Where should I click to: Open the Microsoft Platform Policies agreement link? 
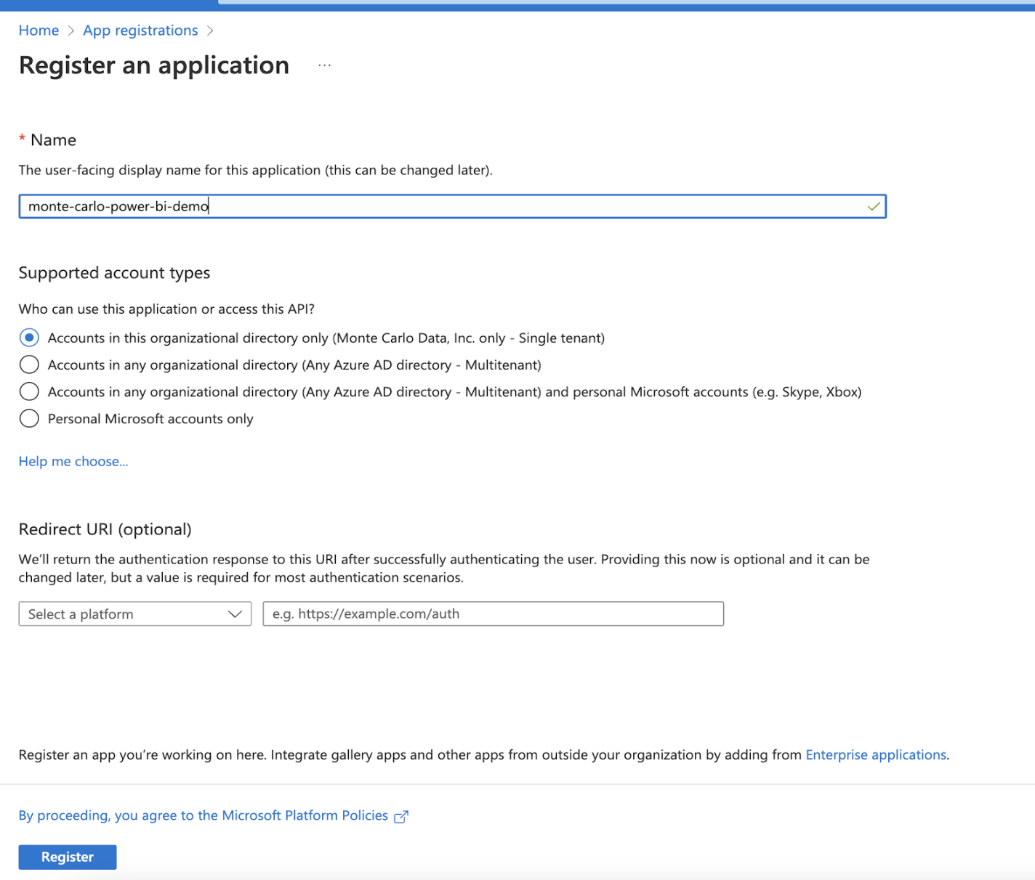coord(204,815)
